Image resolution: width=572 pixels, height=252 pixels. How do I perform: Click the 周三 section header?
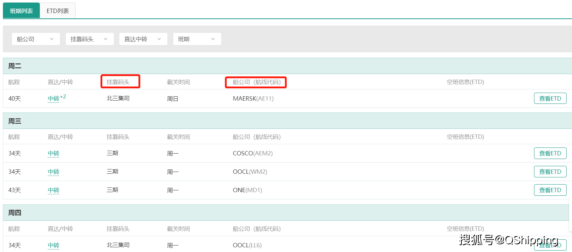click(287, 121)
